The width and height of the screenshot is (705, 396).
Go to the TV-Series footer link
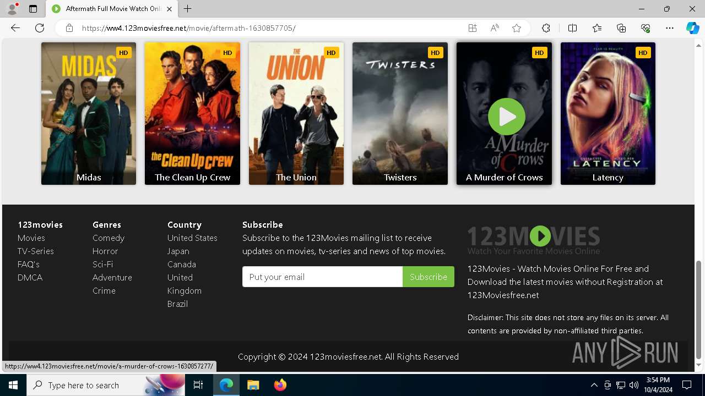36,251
